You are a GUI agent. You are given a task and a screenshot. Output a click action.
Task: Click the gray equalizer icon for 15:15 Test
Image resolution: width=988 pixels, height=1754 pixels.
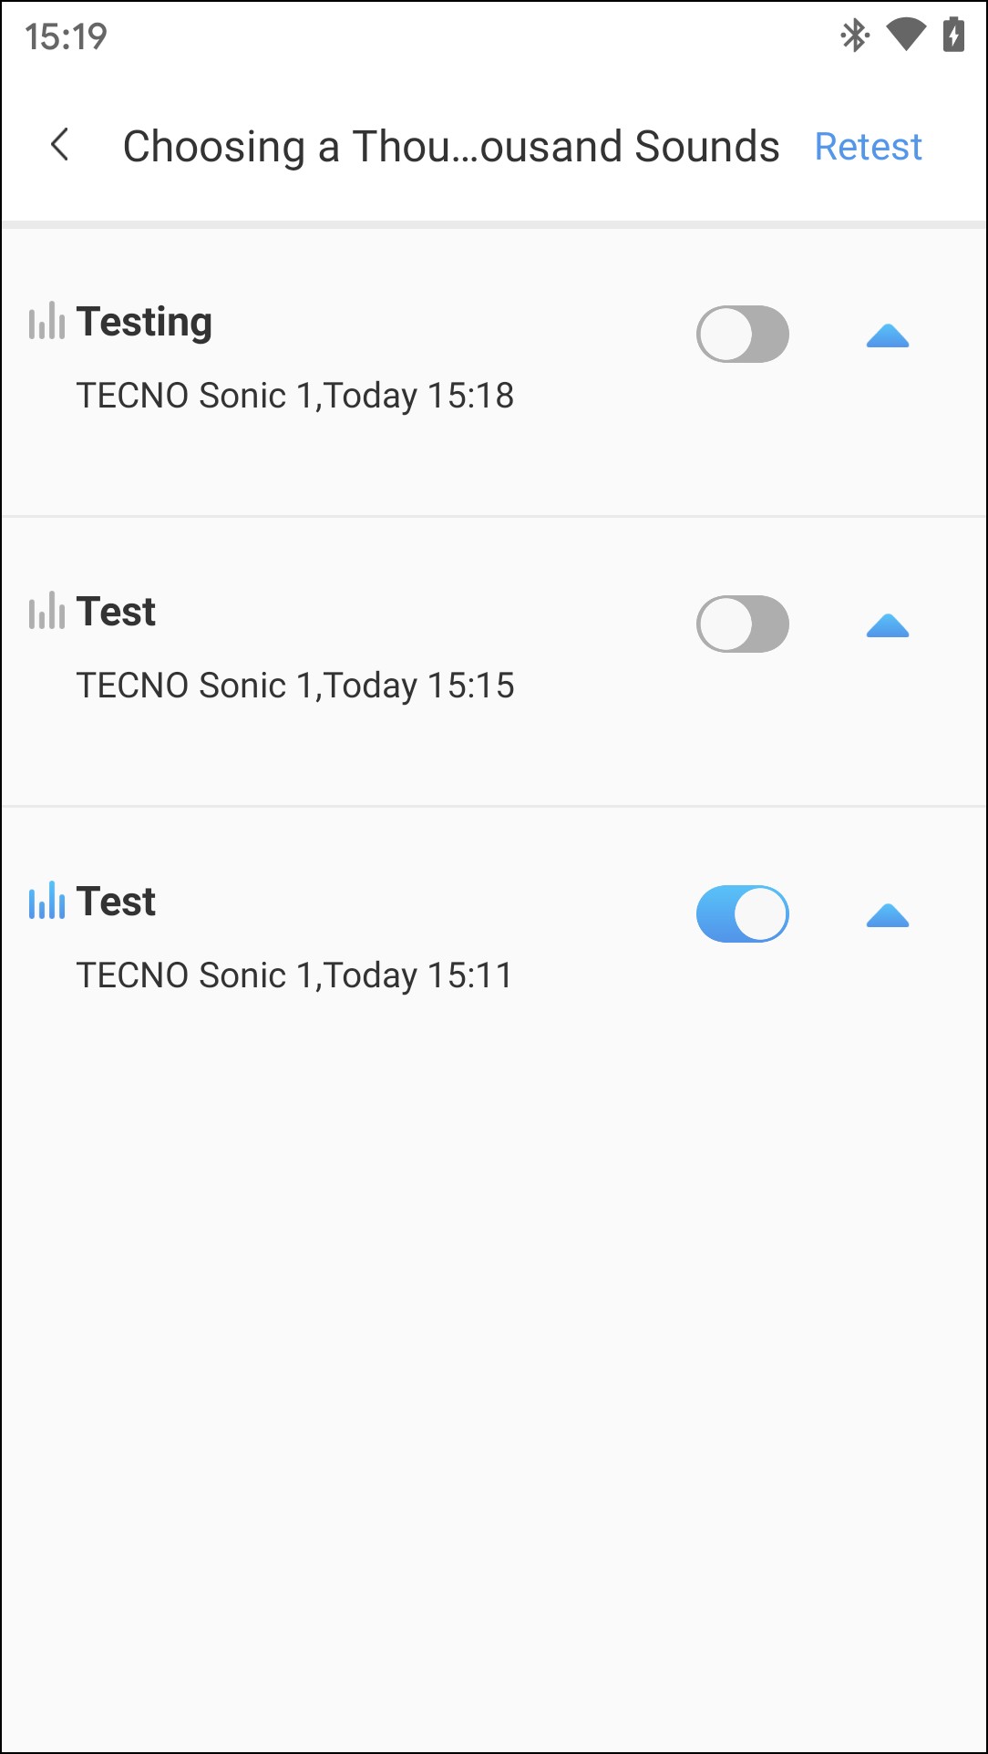[x=46, y=612]
